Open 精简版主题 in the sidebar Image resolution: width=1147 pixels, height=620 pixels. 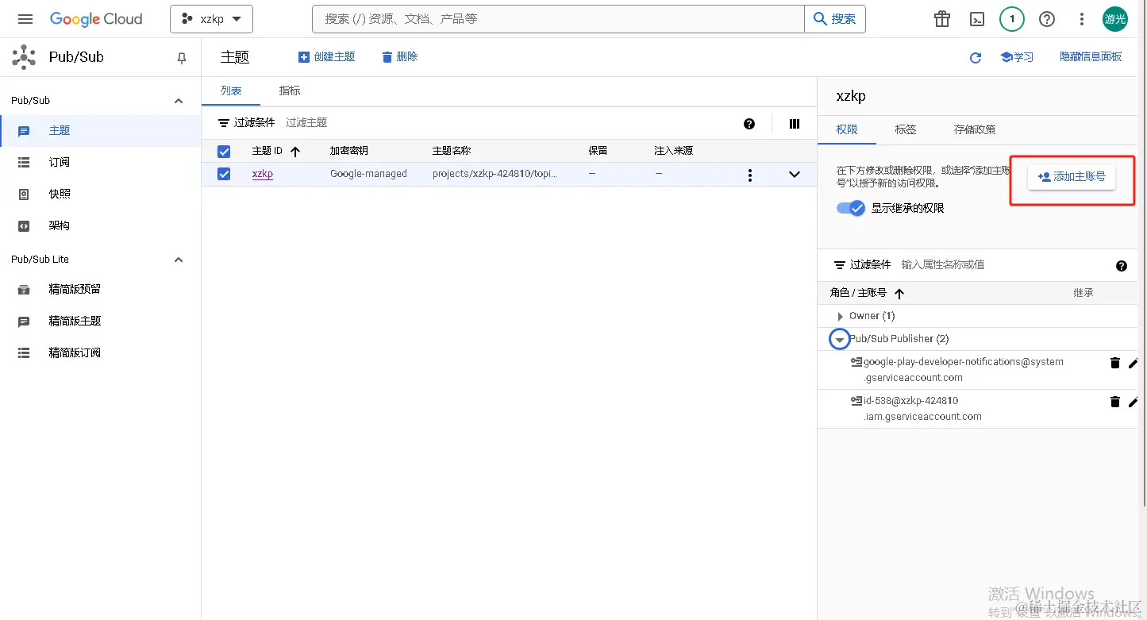tap(100, 321)
